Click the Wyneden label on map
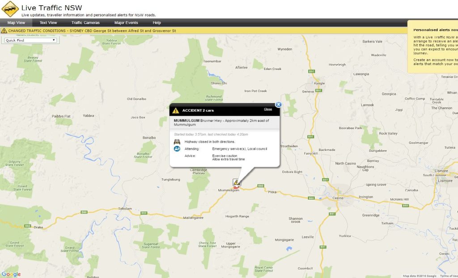The height and width of the screenshot is (278, 458). pyautogui.click(x=284, y=49)
